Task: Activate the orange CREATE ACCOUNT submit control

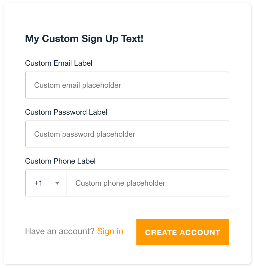Action: click(x=183, y=232)
